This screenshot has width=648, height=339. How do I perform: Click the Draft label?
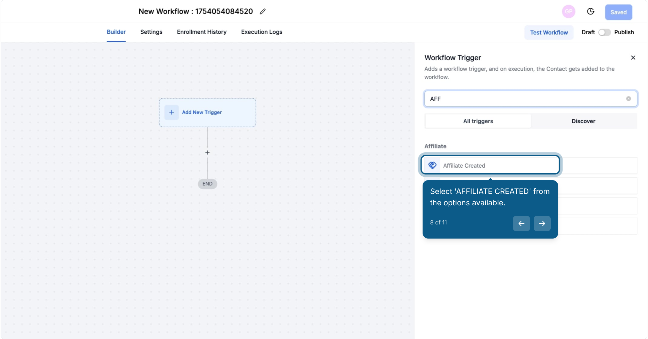(588, 32)
